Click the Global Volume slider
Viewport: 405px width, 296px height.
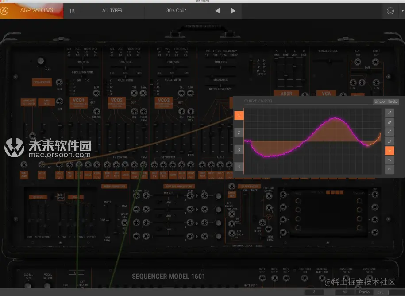click(x=328, y=61)
